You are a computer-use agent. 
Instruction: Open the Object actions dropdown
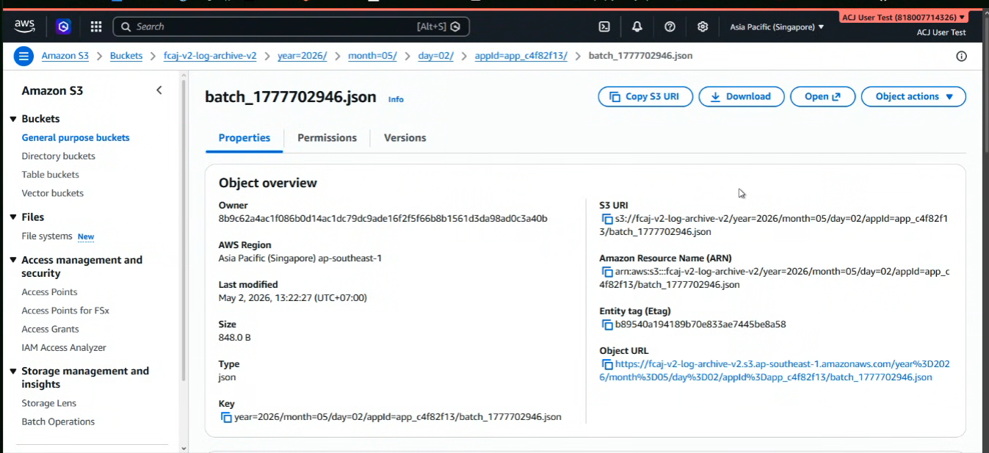tap(913, 97)
